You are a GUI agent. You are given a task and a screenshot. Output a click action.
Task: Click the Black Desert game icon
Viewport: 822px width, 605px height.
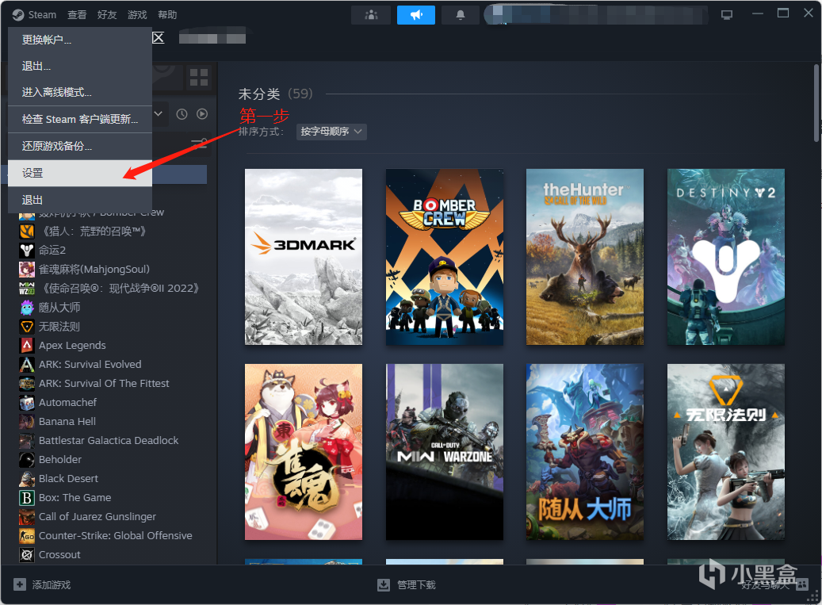27,478
